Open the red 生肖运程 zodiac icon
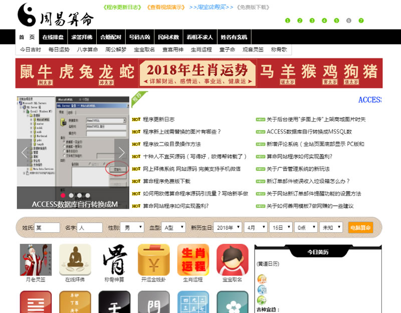This screenshot has width=401, height=313. (192, 259)
